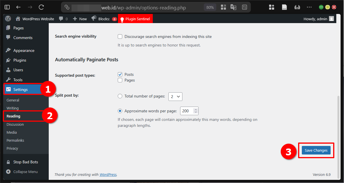Image resolution: width=344 pixels, height=183 pixels.
Task: Save Changes for the reading settings
Action: click(316, 150)
